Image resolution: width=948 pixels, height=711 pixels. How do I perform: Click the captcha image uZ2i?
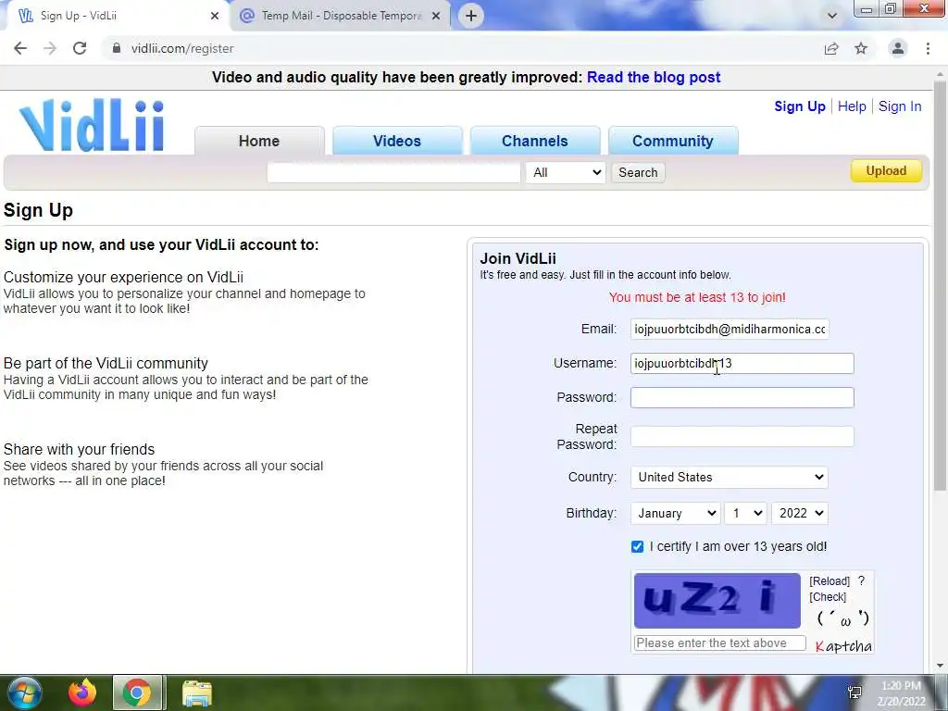tap(717, 600)
